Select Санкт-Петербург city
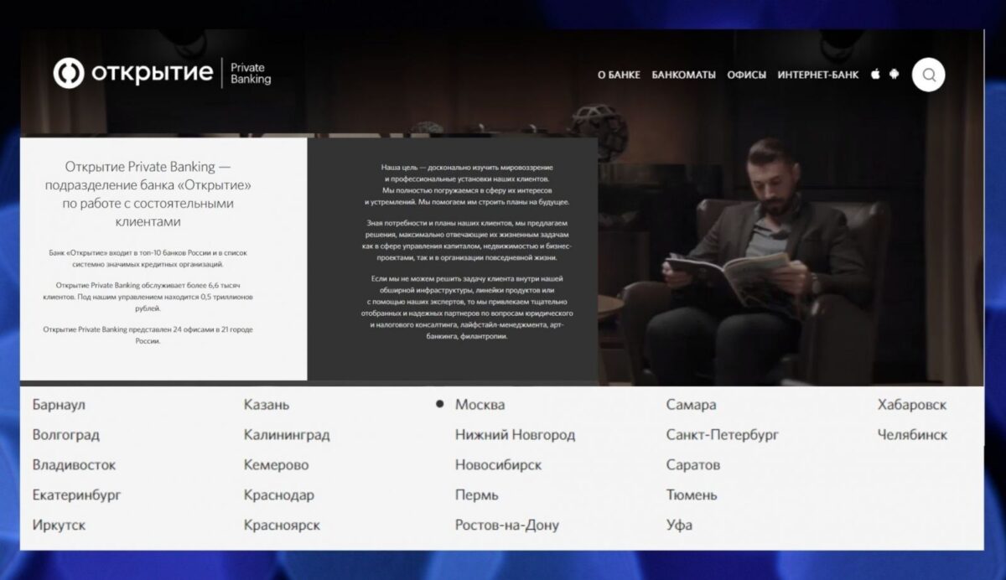Viewport: 1006px width, 580px height. click(723, 435)
